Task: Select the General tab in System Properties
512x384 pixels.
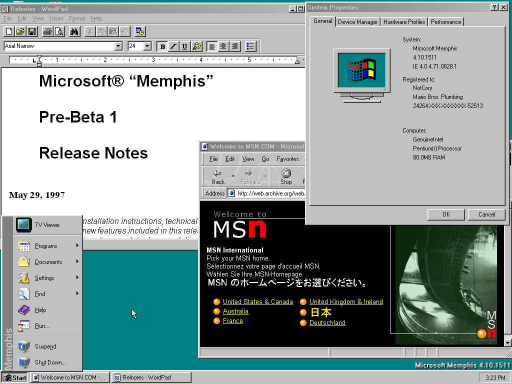Action: tap(322, 21)
